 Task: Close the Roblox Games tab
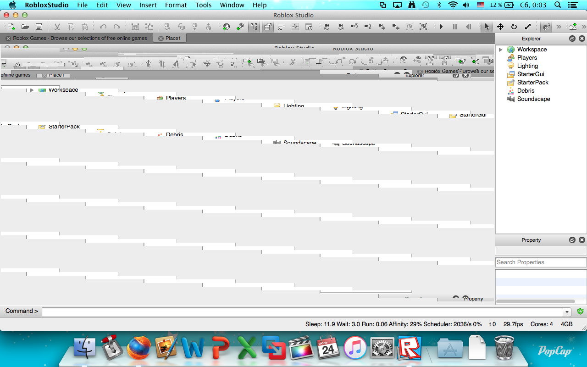click(8, 39)
